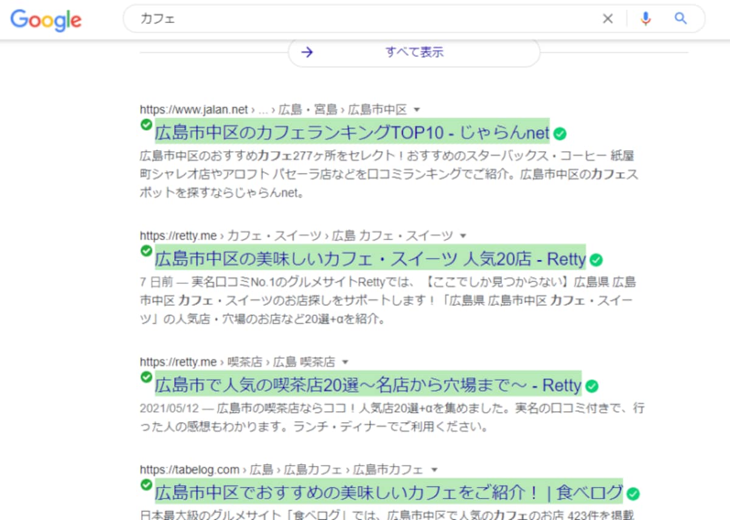The width and height of the screenshot is (730, 520).
Task: Click the Google logo
Action: point(46,19)
